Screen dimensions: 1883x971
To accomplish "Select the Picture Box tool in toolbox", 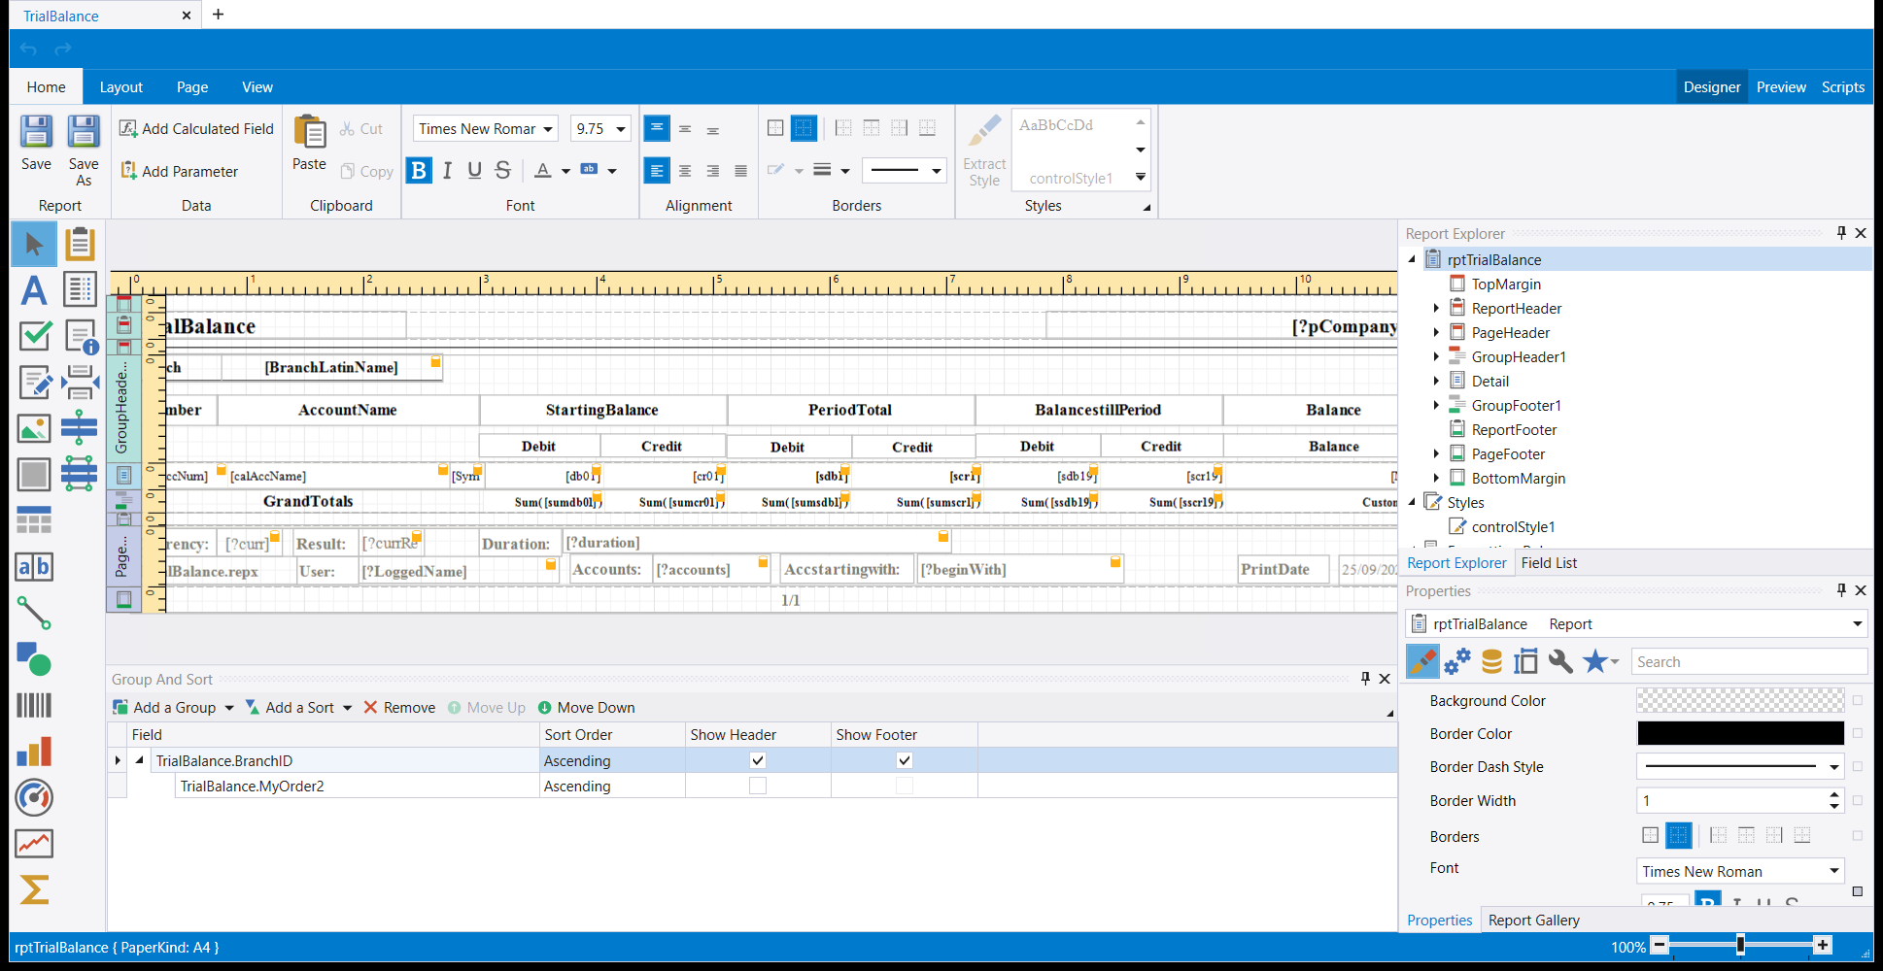I will pos(34,428).
